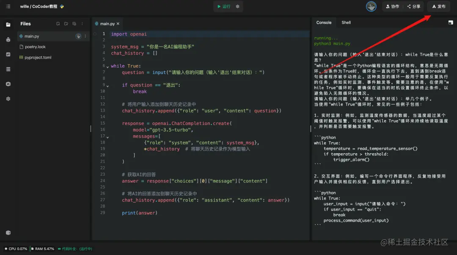The width and height of the screenshot is (457, 255).
Task: Open the 协作 collaboration button
Action: coord(393,6)
